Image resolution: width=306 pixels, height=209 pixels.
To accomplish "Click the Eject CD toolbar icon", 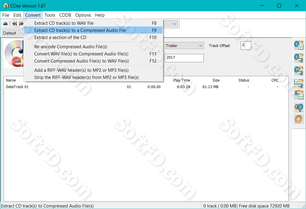I will (5, 24).
